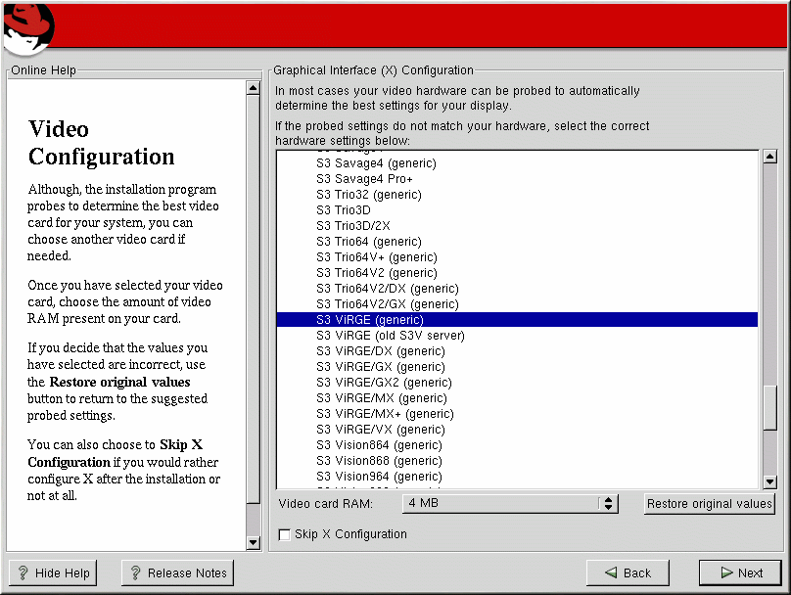Pick S3 ViRGE/GX (generic) card
The height and width of the screenshot is (595, 791).
tap(517, 367)
